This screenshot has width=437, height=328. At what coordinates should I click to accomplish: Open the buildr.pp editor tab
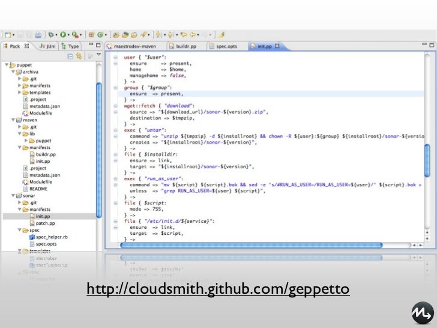pos(183,46)
